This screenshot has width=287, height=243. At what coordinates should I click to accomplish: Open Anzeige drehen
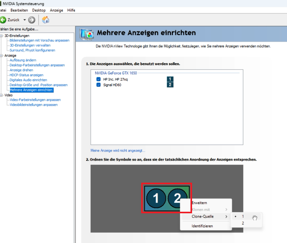point(21,70)
